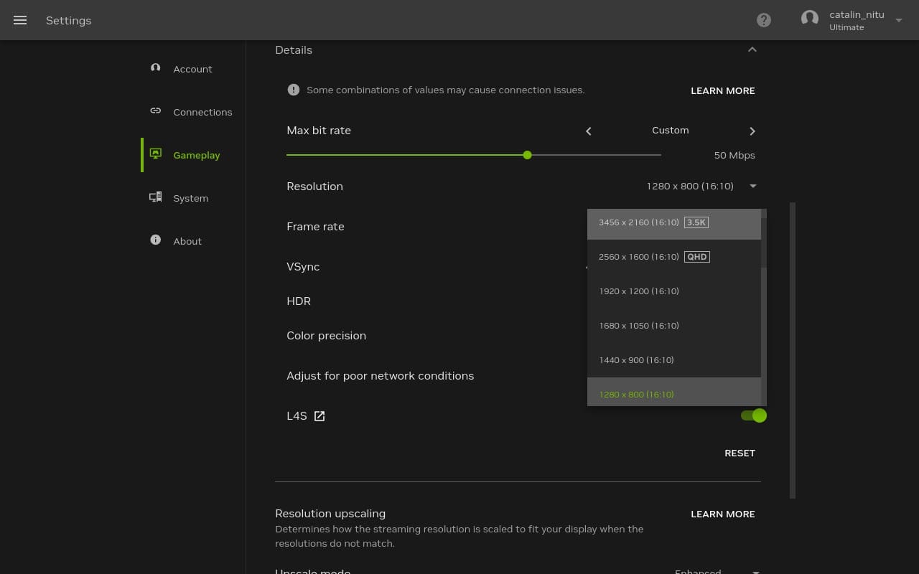919x574 pixels.
Task: Turn off the L4S toggle switch
Action: [753, 415]
